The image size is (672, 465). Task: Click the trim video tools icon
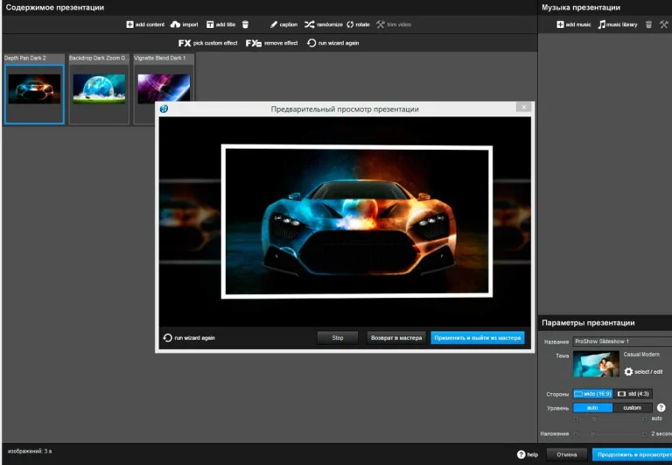(x=381, y=25)
